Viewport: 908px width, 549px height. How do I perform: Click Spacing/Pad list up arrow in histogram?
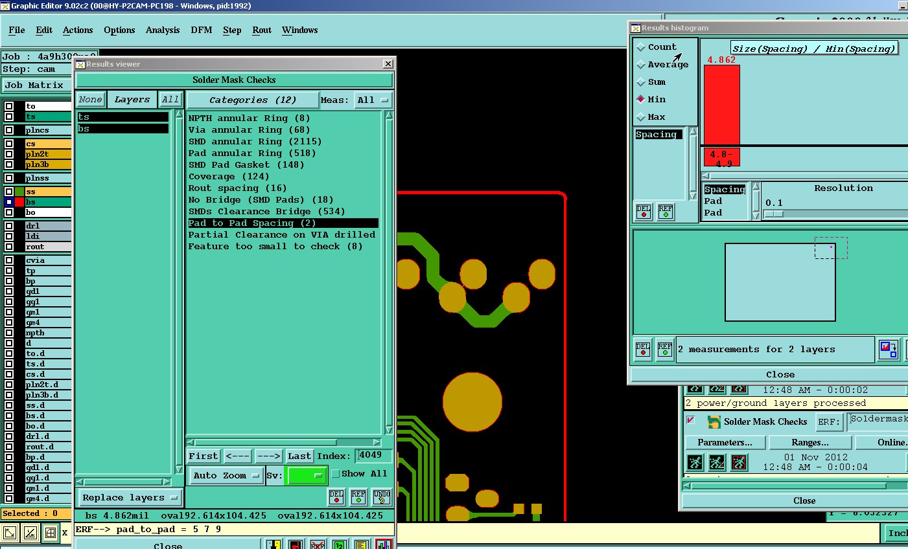[756, 188]
